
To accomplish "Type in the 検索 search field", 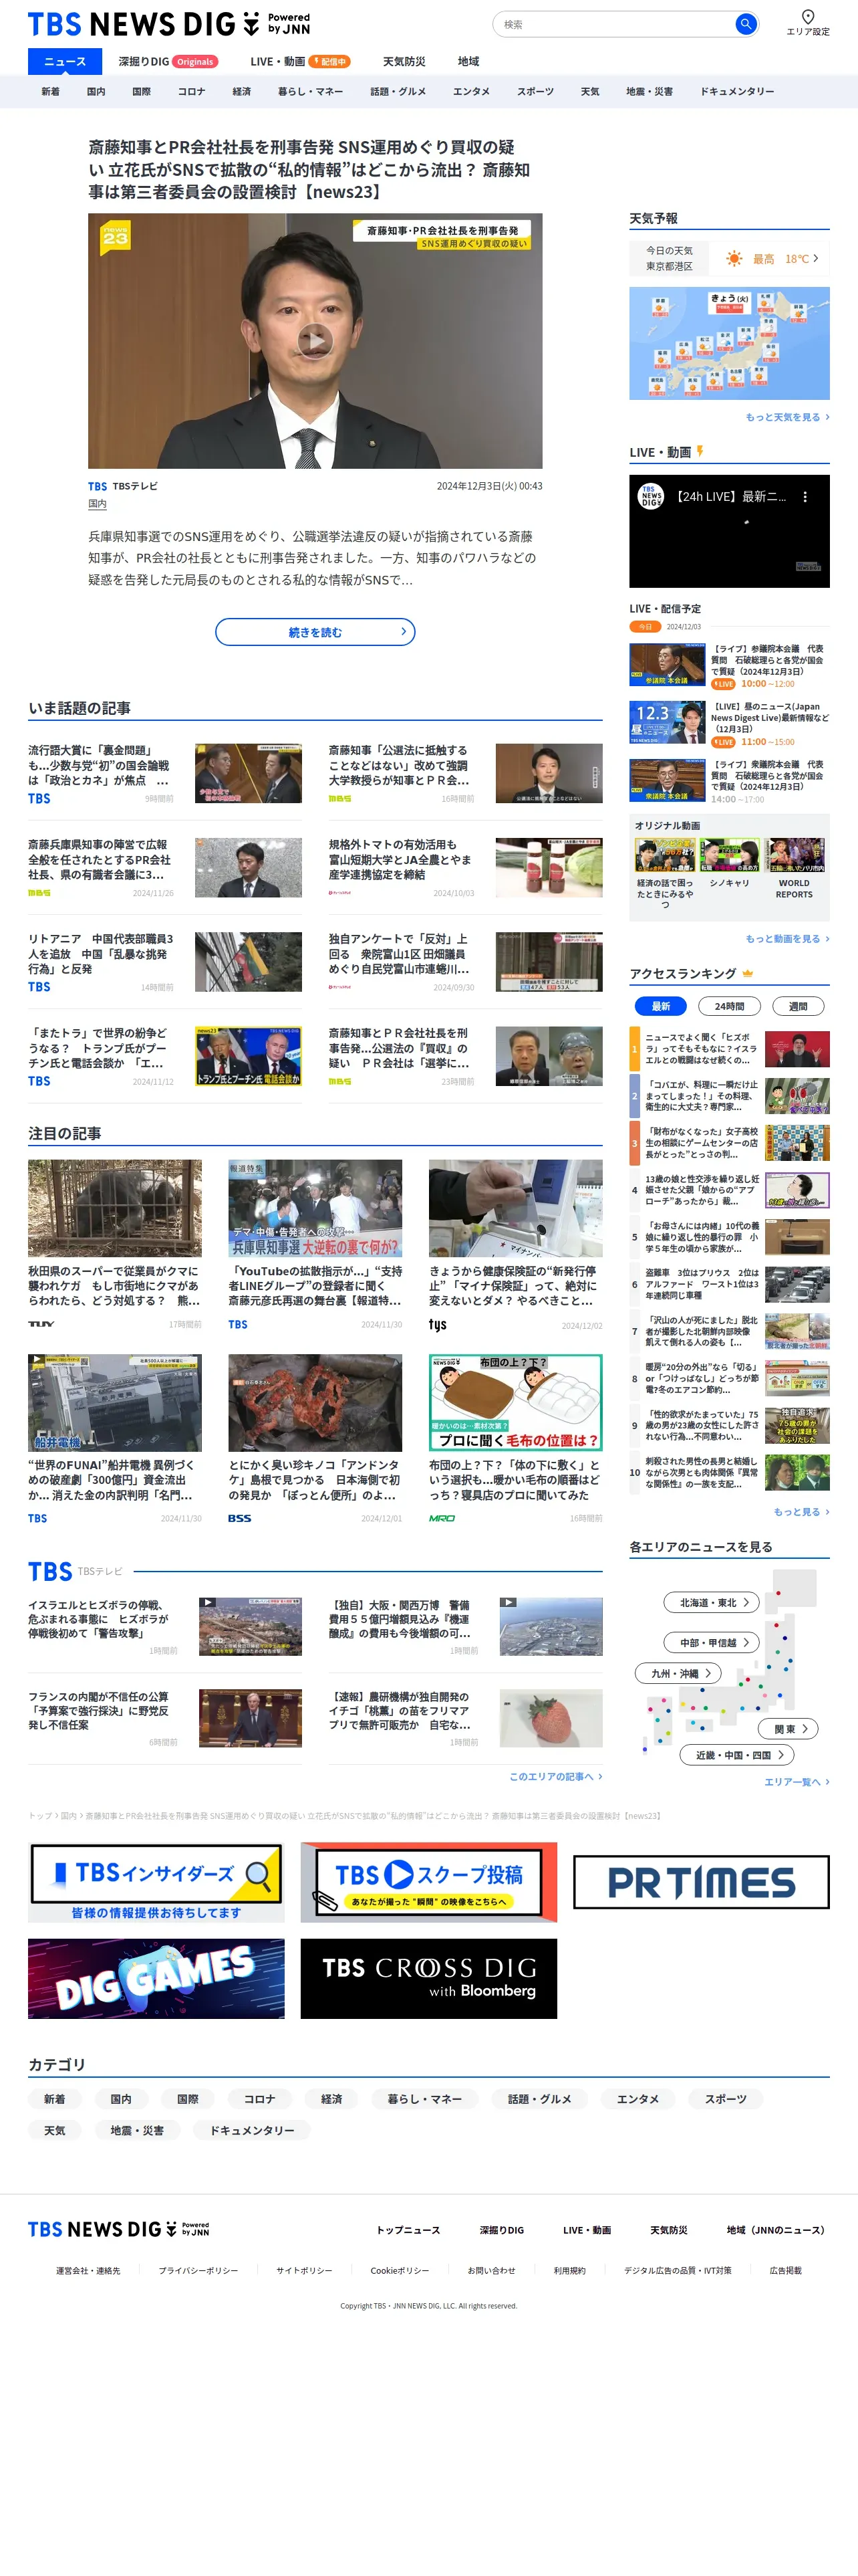I will pos(614,24).
